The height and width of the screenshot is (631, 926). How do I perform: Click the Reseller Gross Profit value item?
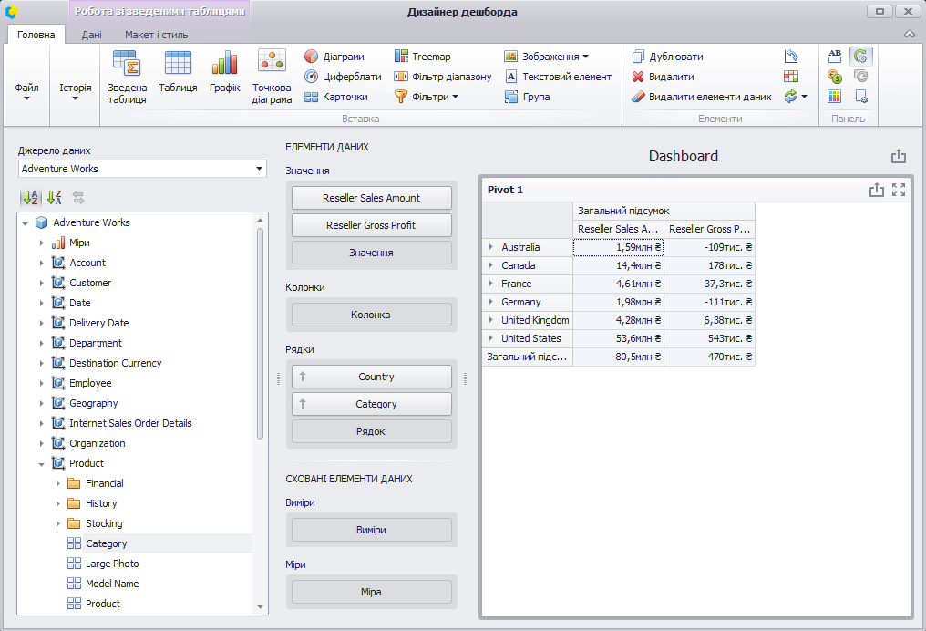coord(372,225)
